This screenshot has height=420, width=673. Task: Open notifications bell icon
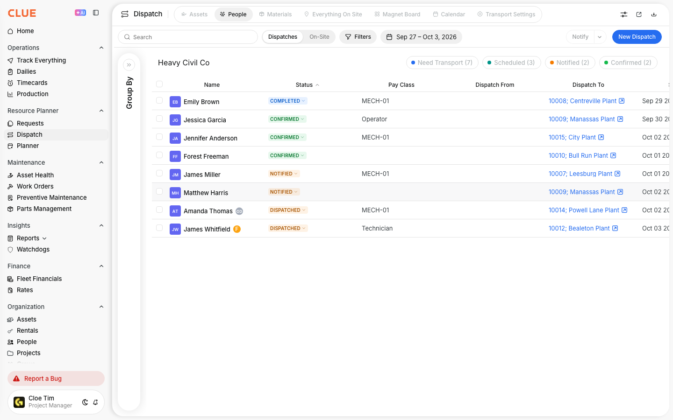point(95,402)
